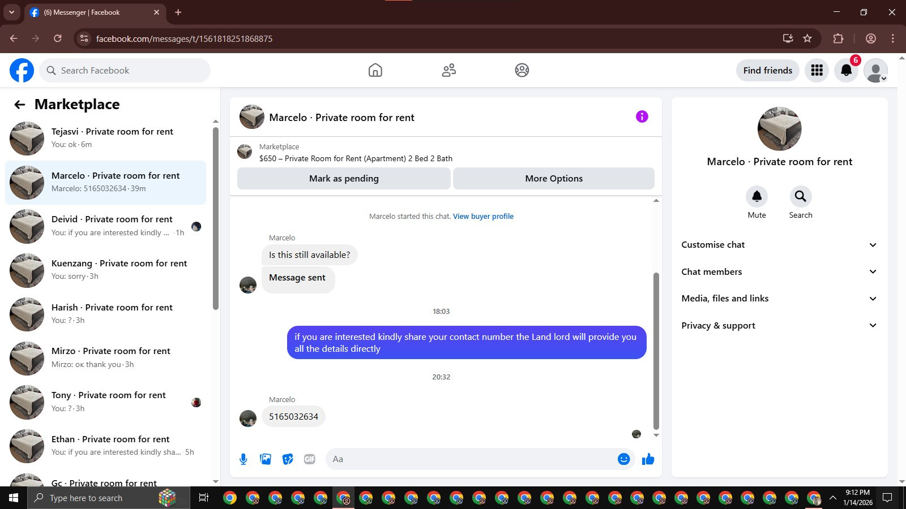Bookmark this page with star icon
The height and width of the screenshot is (509, 906).
[807, 38]
